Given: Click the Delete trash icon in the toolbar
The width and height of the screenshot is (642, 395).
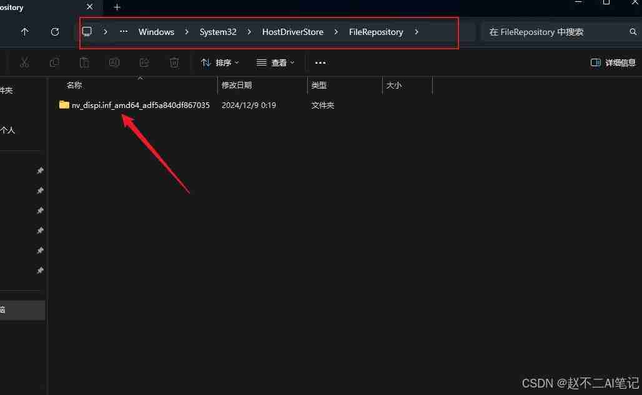Looking at the screenshot, I should [x=174, y=62].
